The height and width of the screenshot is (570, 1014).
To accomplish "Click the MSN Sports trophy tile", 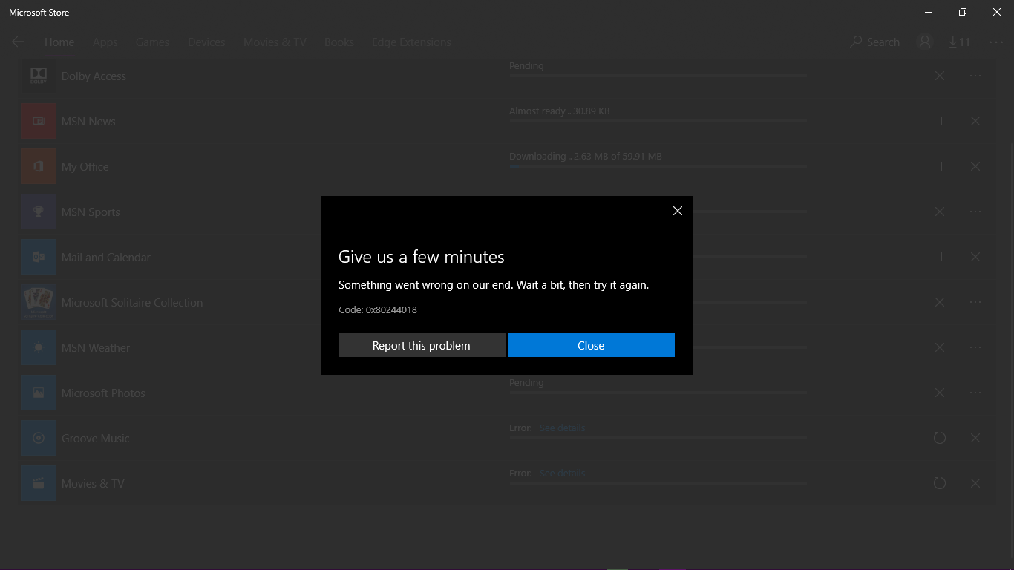I will pyautogui.click(x=39, y=212).
